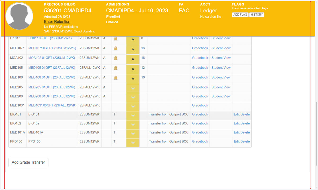318x190 pixels.
Task: Open course link MED105 01GPT (23FALL12WK)
Action: [x=52, y=68]
